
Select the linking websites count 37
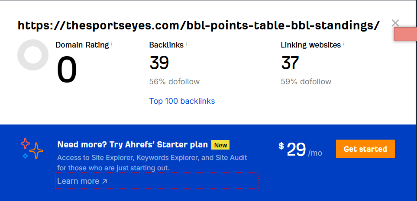coord(290,63)
